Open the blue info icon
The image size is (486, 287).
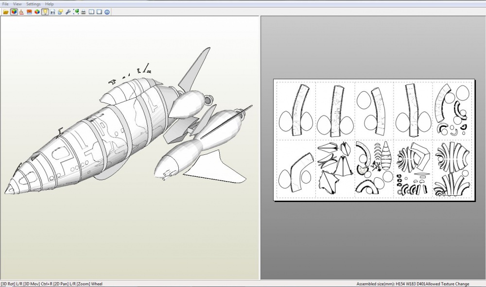107,12
